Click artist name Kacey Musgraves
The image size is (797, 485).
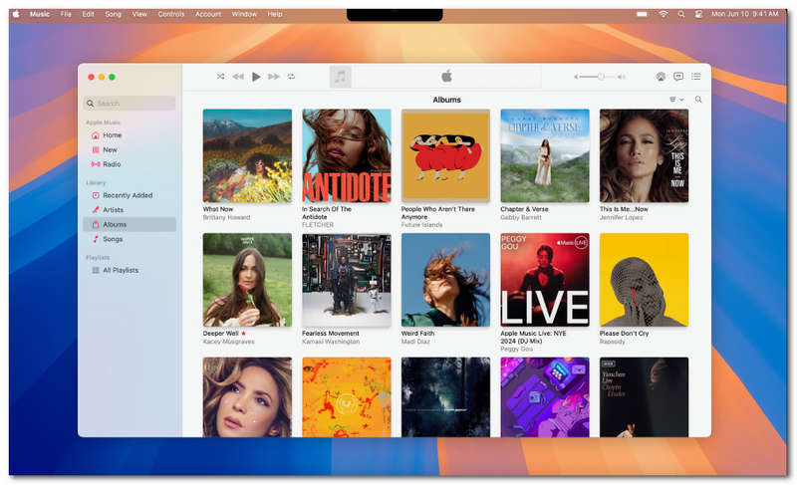228,342
